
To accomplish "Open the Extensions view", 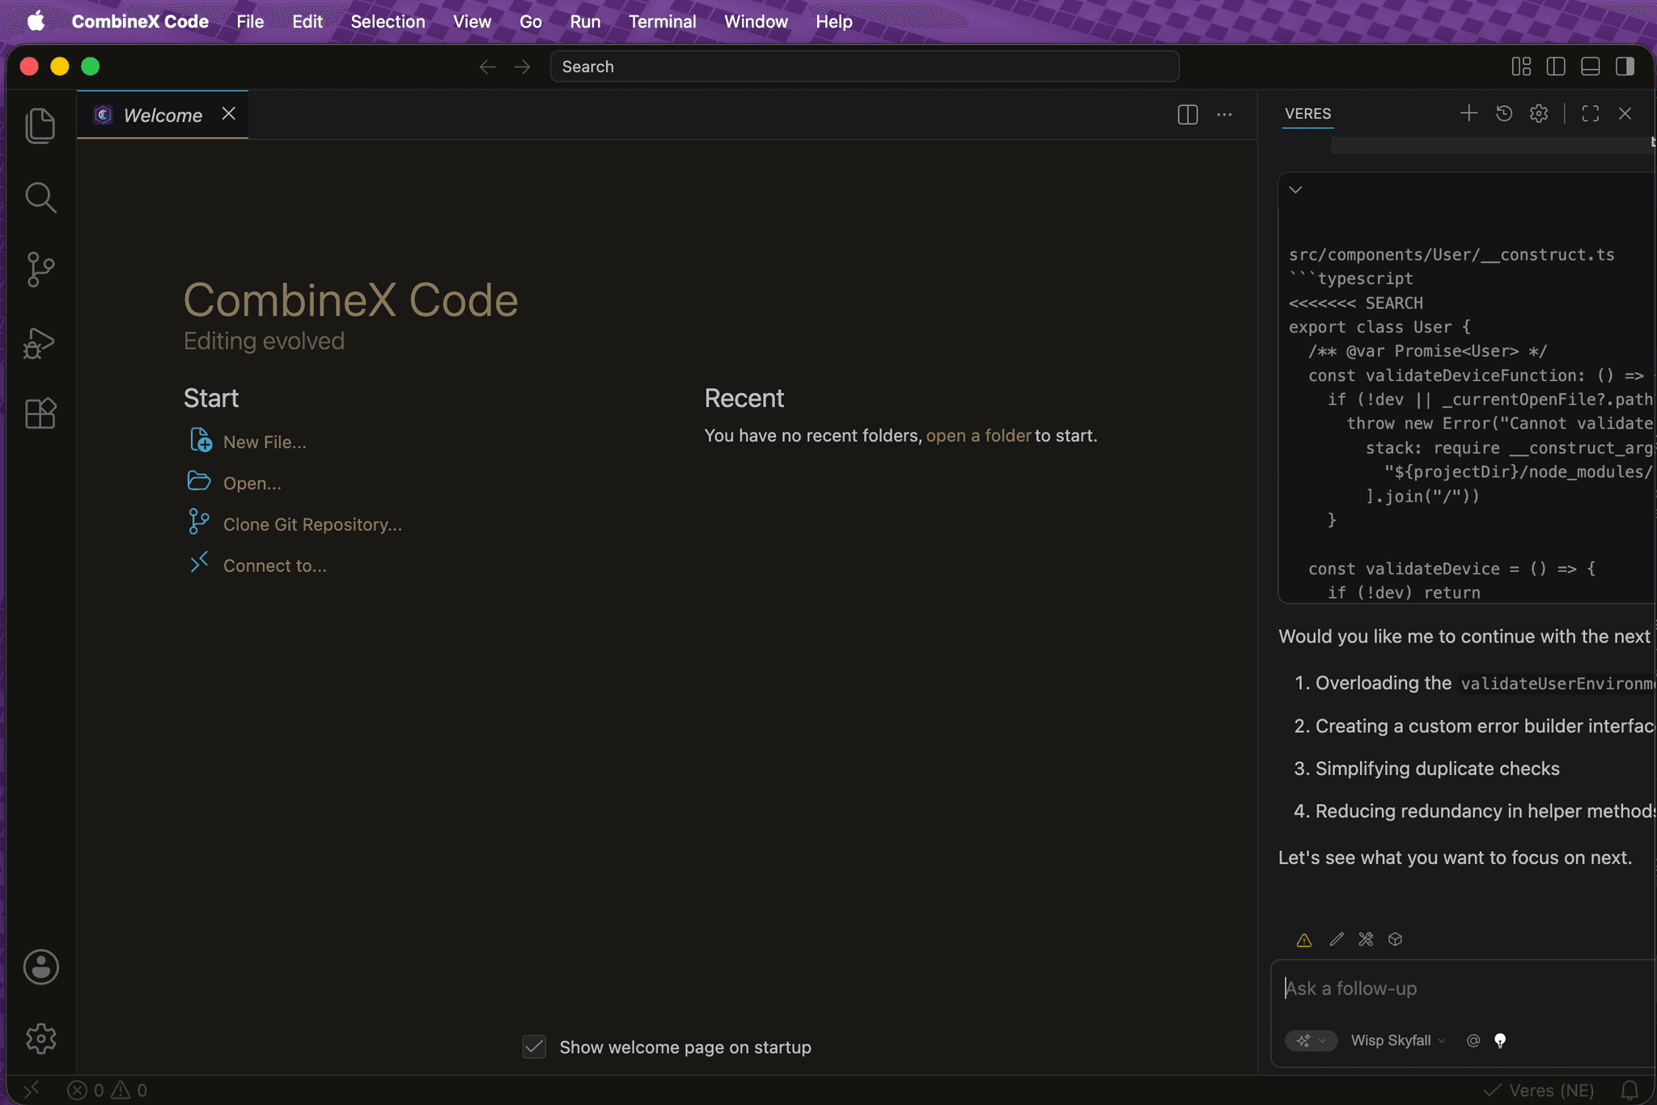I will point(40,413).
